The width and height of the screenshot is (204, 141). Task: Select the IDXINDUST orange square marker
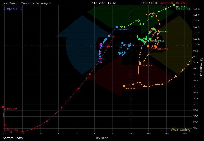(124, 86)
